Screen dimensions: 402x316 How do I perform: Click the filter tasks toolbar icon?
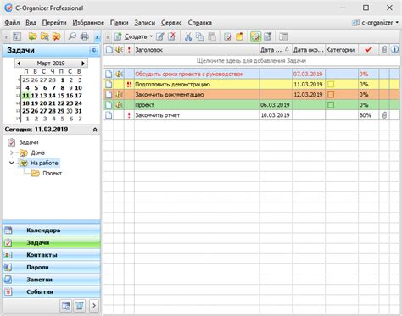pos(267,36)
